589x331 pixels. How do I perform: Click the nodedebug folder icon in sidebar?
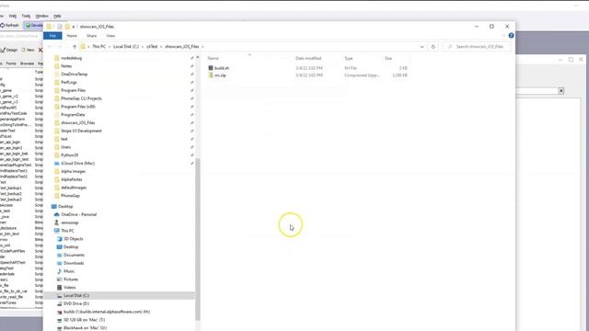57,58
